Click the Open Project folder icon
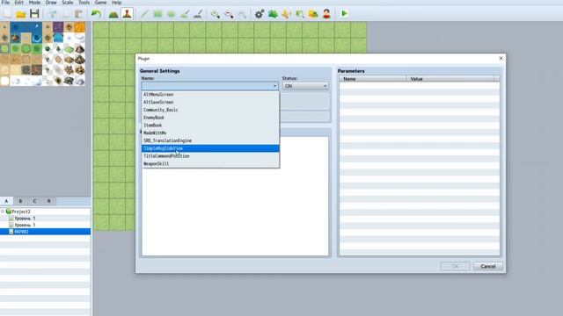This screenshot has width=563, height=316. 21,14
